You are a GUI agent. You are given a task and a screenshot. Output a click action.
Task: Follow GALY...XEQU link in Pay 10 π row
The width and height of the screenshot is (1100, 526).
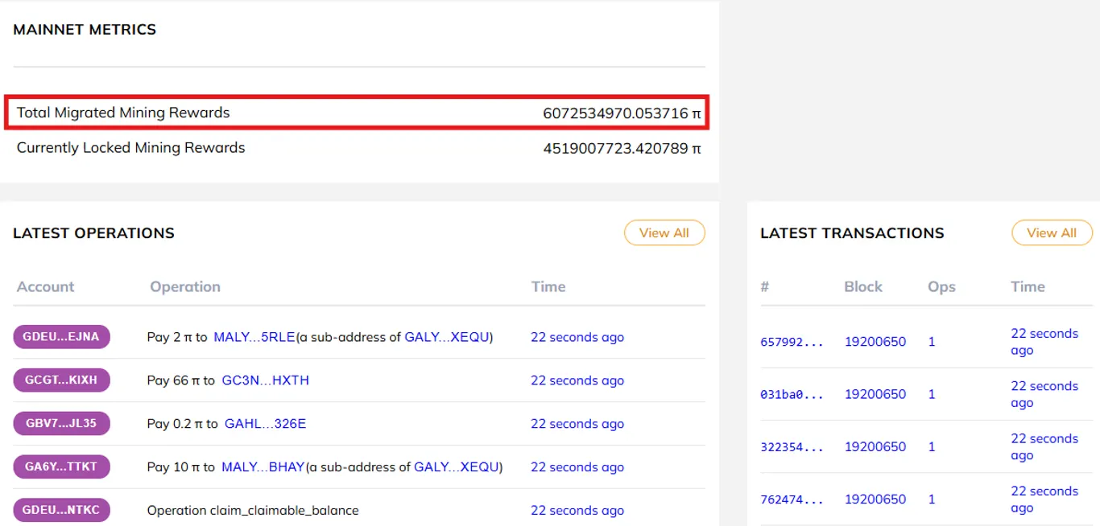(x=457, y=466)
